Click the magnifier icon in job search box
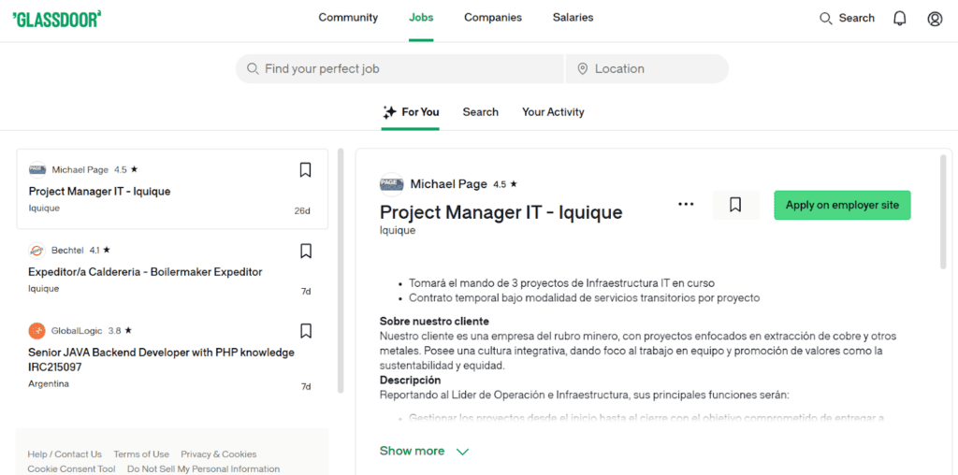This screenshot has width=958, height=475. (253, 68)
